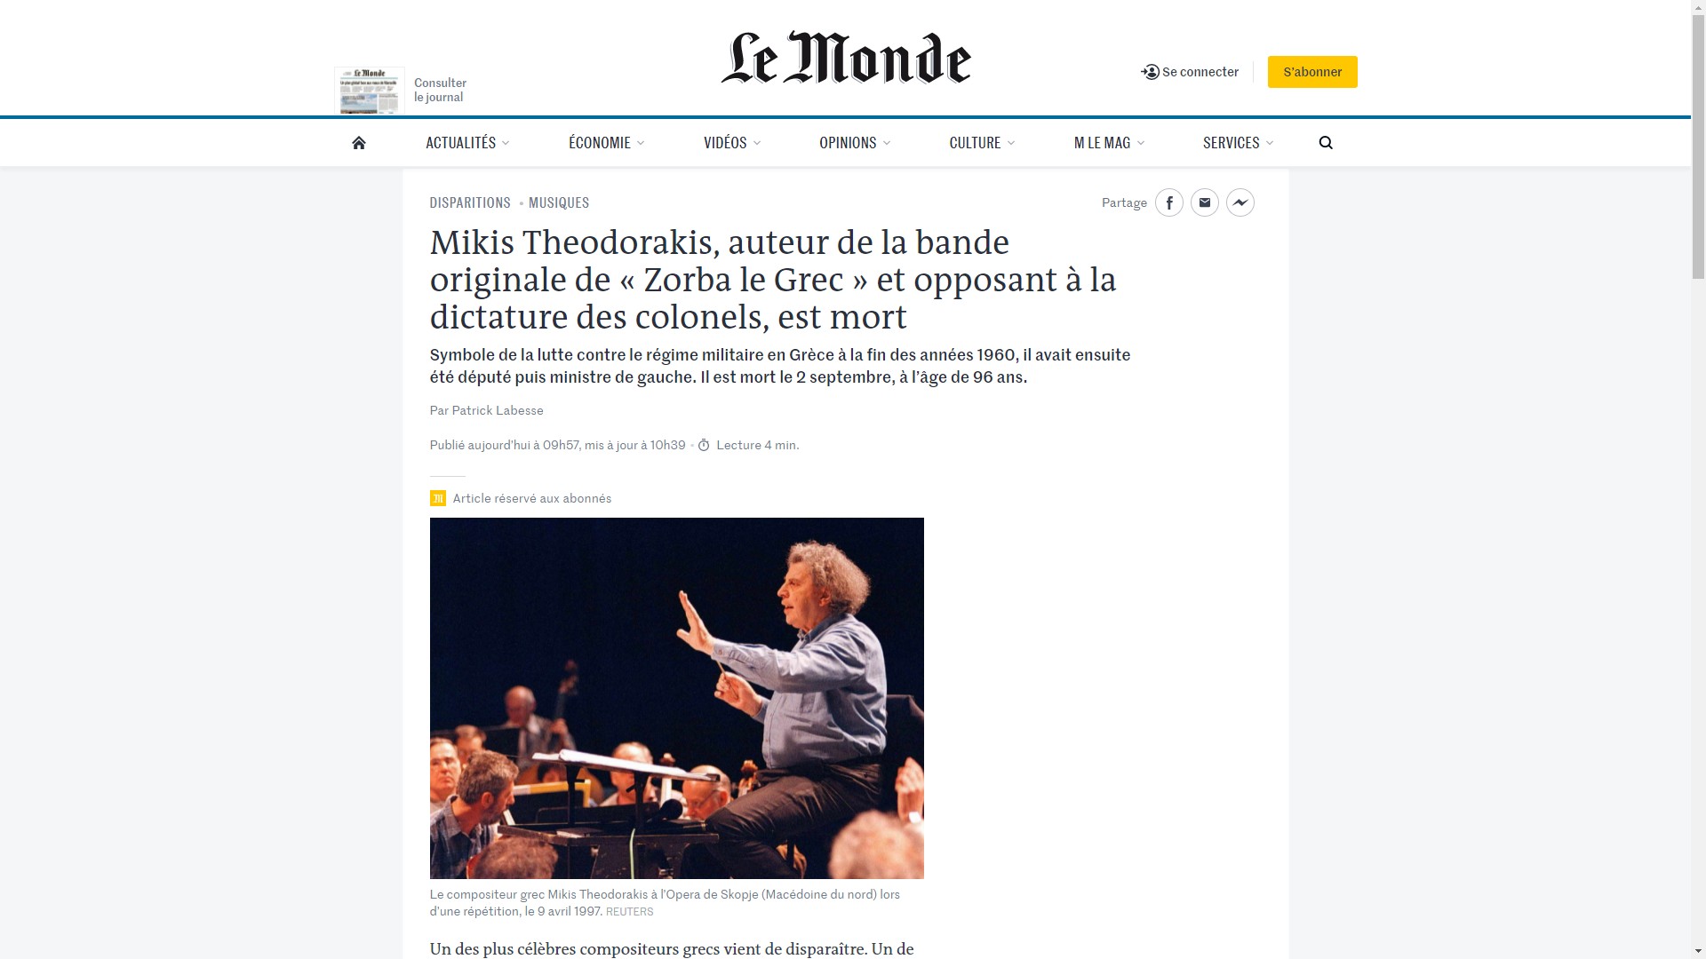This screenshot has height=959, width=1706.
Task: Click the Se connecter login icon
Action: (x=1151, y=72)
